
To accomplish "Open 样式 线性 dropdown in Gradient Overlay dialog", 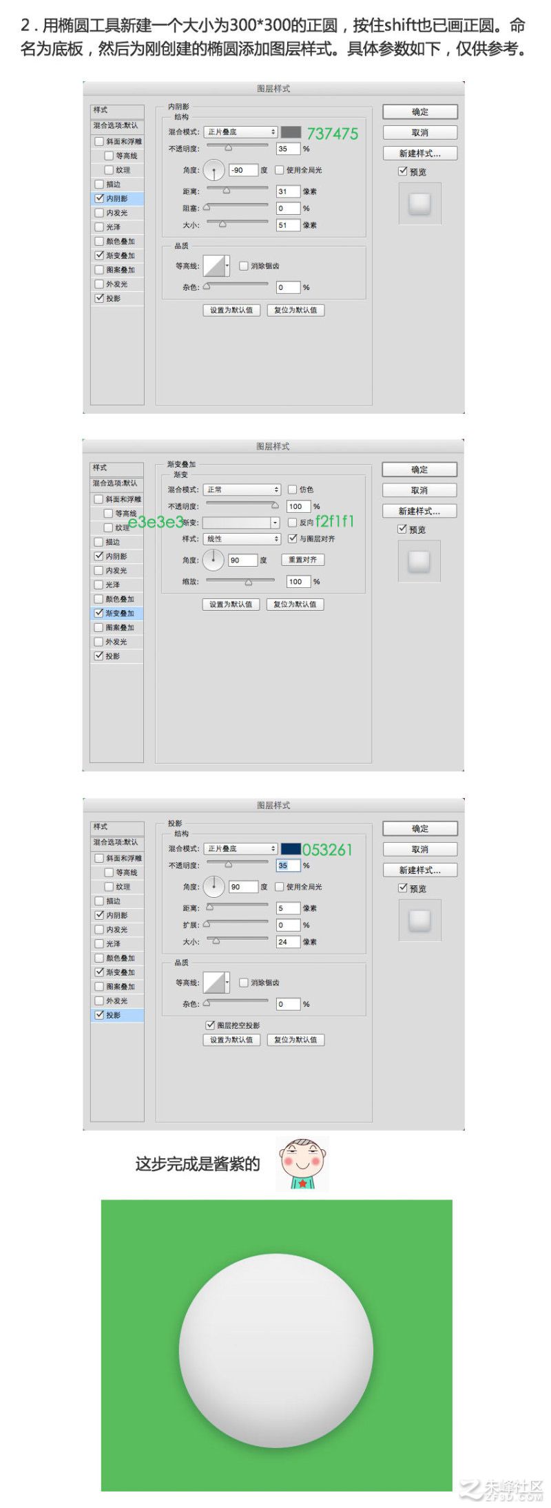I will (242, 538).
